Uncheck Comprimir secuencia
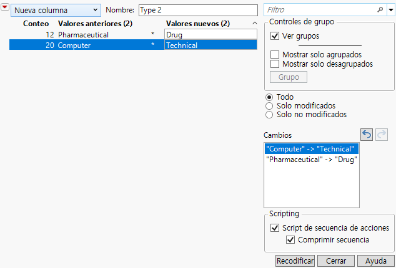This screenshot has width=396, height=268. pos(290,239)
